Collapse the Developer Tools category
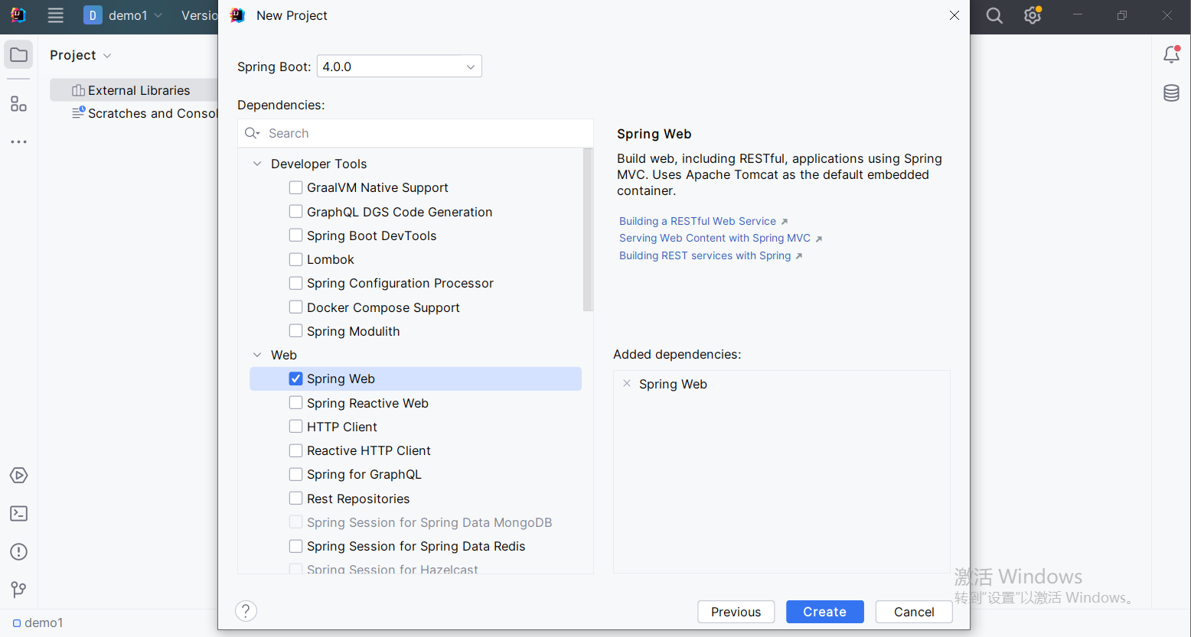 [x=257, y=164]
